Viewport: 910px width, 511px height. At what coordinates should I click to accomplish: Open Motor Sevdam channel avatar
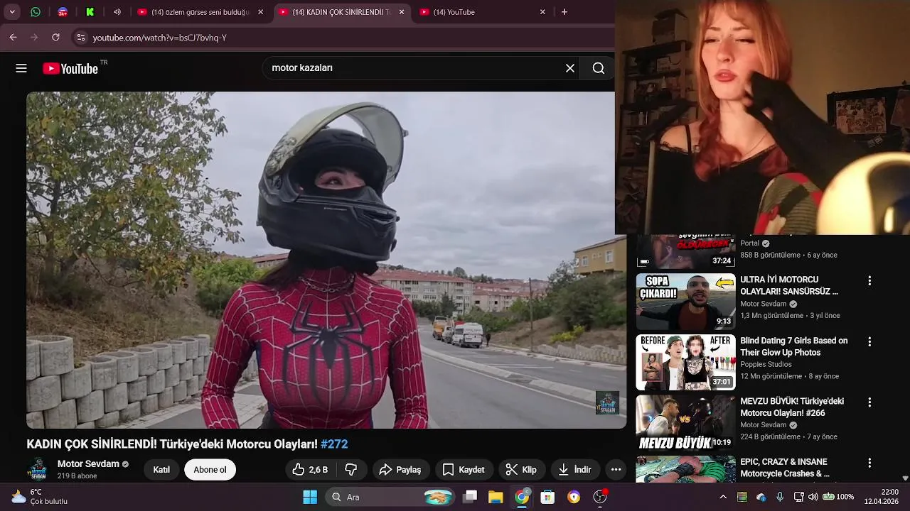click(x=38, y=469)
